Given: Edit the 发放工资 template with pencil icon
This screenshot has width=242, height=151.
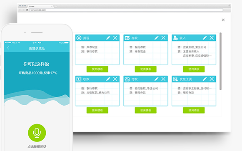Looking at the screenshot, I should (205, 79).
